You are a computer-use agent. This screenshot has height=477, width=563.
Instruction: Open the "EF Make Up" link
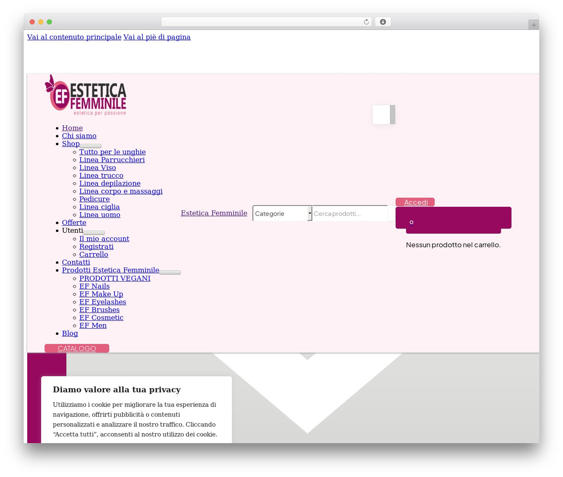(101, 294)
